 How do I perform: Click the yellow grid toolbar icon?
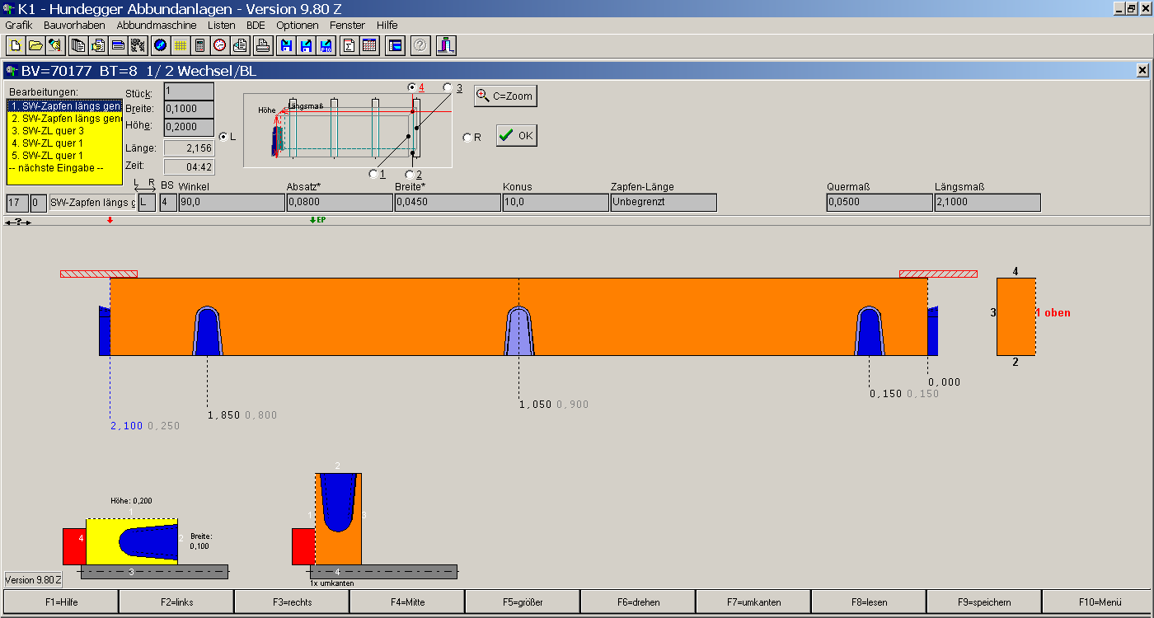point(180,45)
